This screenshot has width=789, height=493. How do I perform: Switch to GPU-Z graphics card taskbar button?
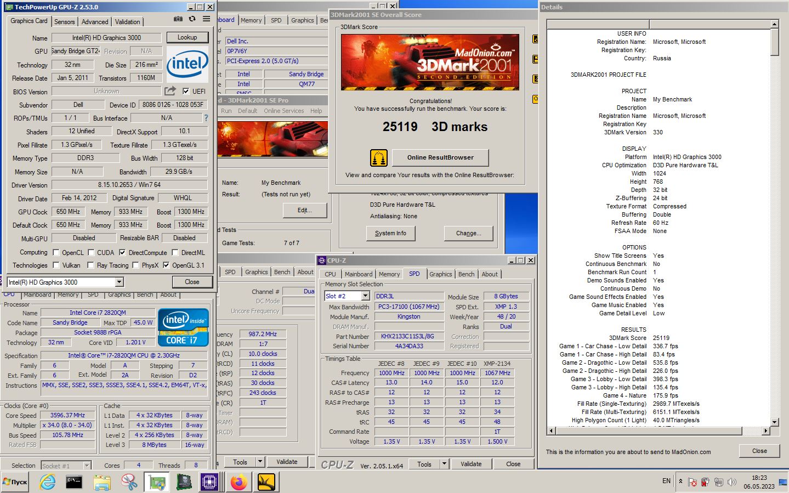click(157, 482)
